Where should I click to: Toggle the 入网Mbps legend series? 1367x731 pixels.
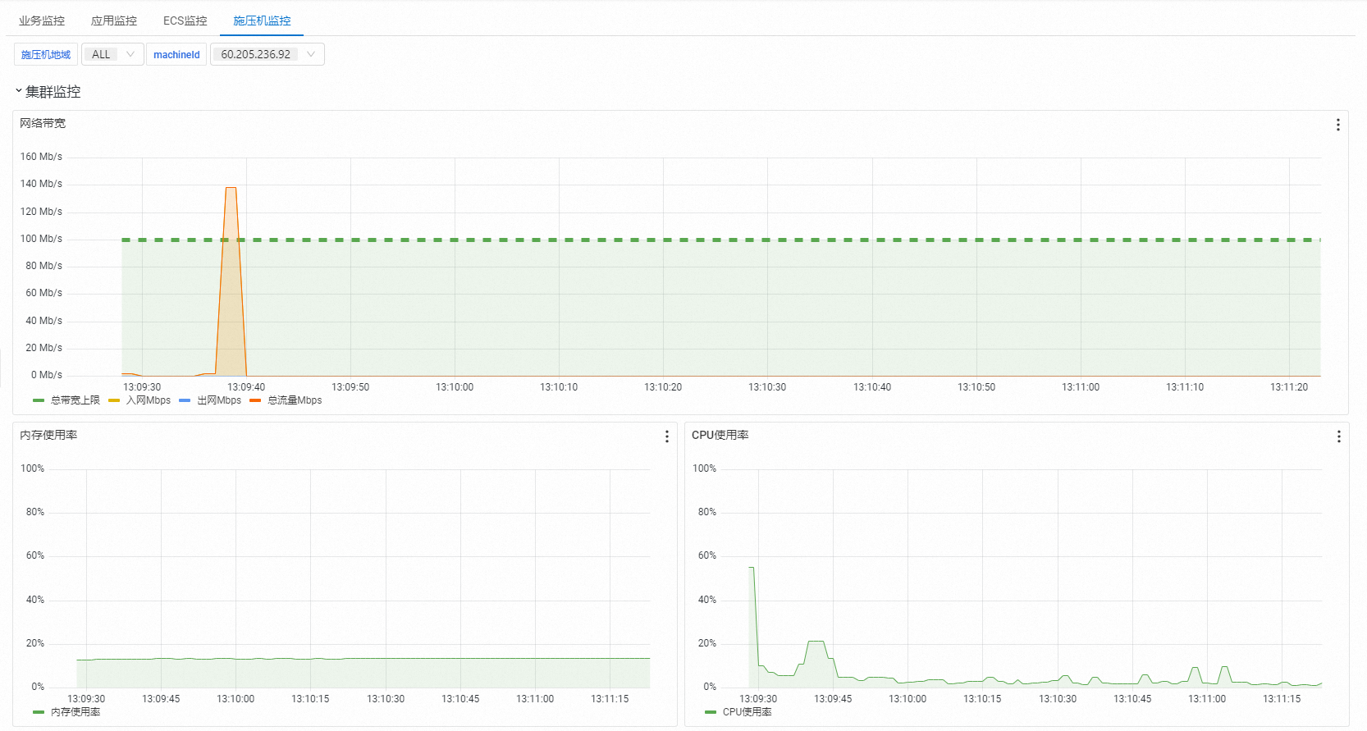coord(139,400)
